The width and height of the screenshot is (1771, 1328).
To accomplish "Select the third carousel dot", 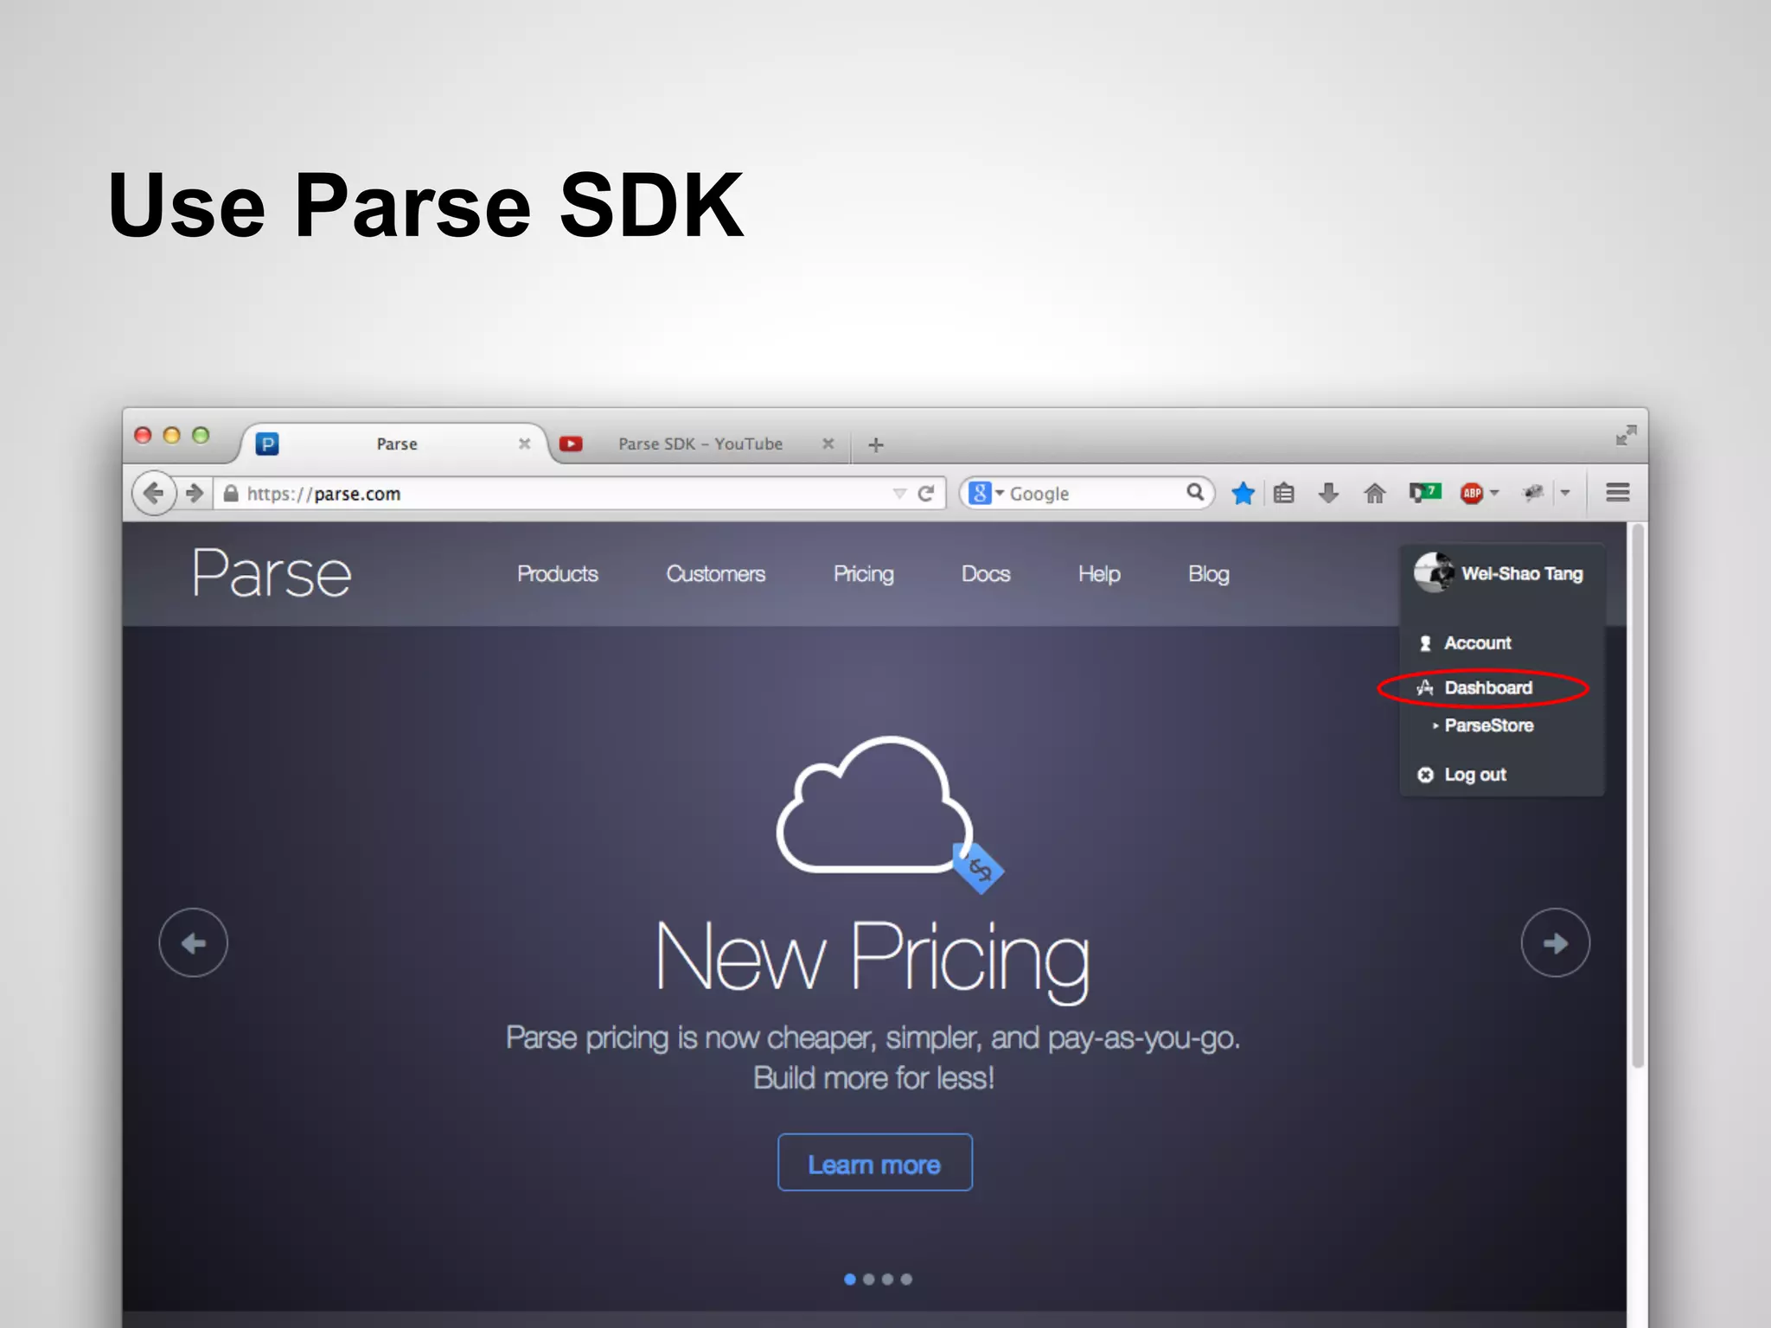I will click(887, 1280).
